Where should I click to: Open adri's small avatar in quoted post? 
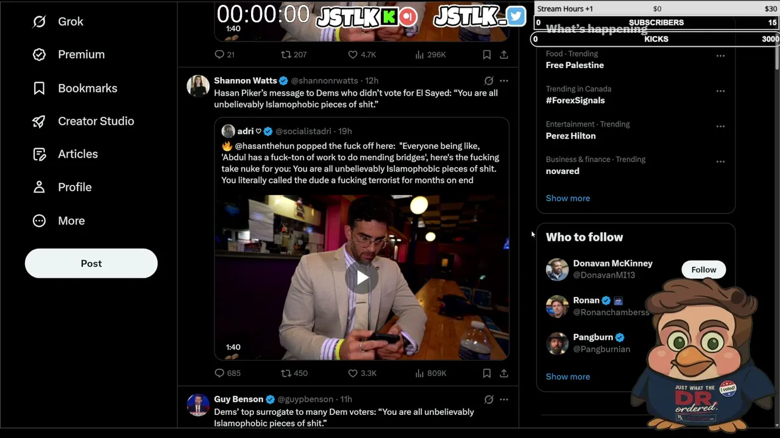(x=228, y=131)
